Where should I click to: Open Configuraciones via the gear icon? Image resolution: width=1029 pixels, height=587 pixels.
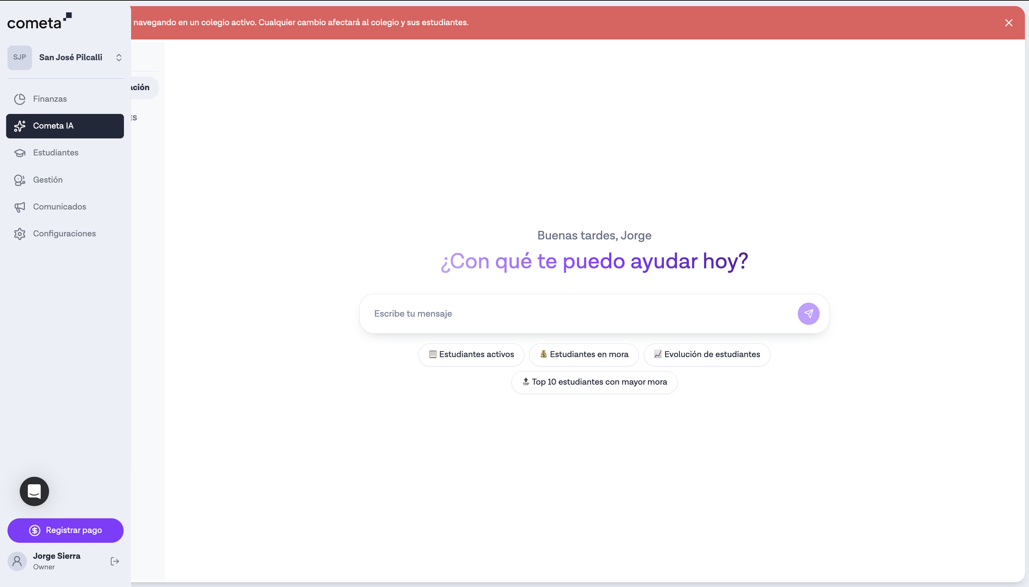pyautogui.click(x=20, y=233)
